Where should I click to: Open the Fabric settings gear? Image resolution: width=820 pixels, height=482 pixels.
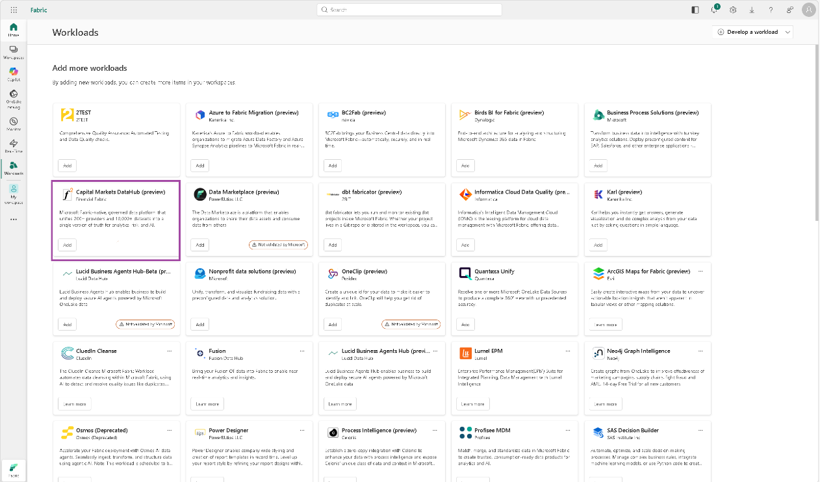733,10
